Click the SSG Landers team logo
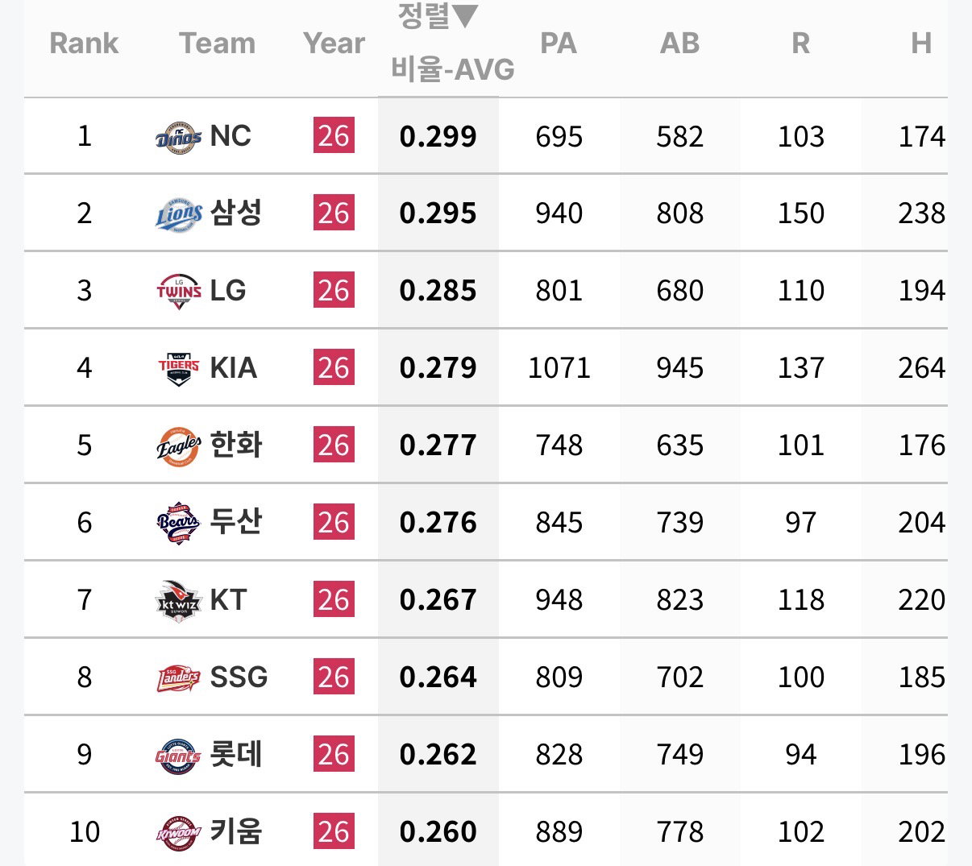The image size is (972, 866). (178, 678)
